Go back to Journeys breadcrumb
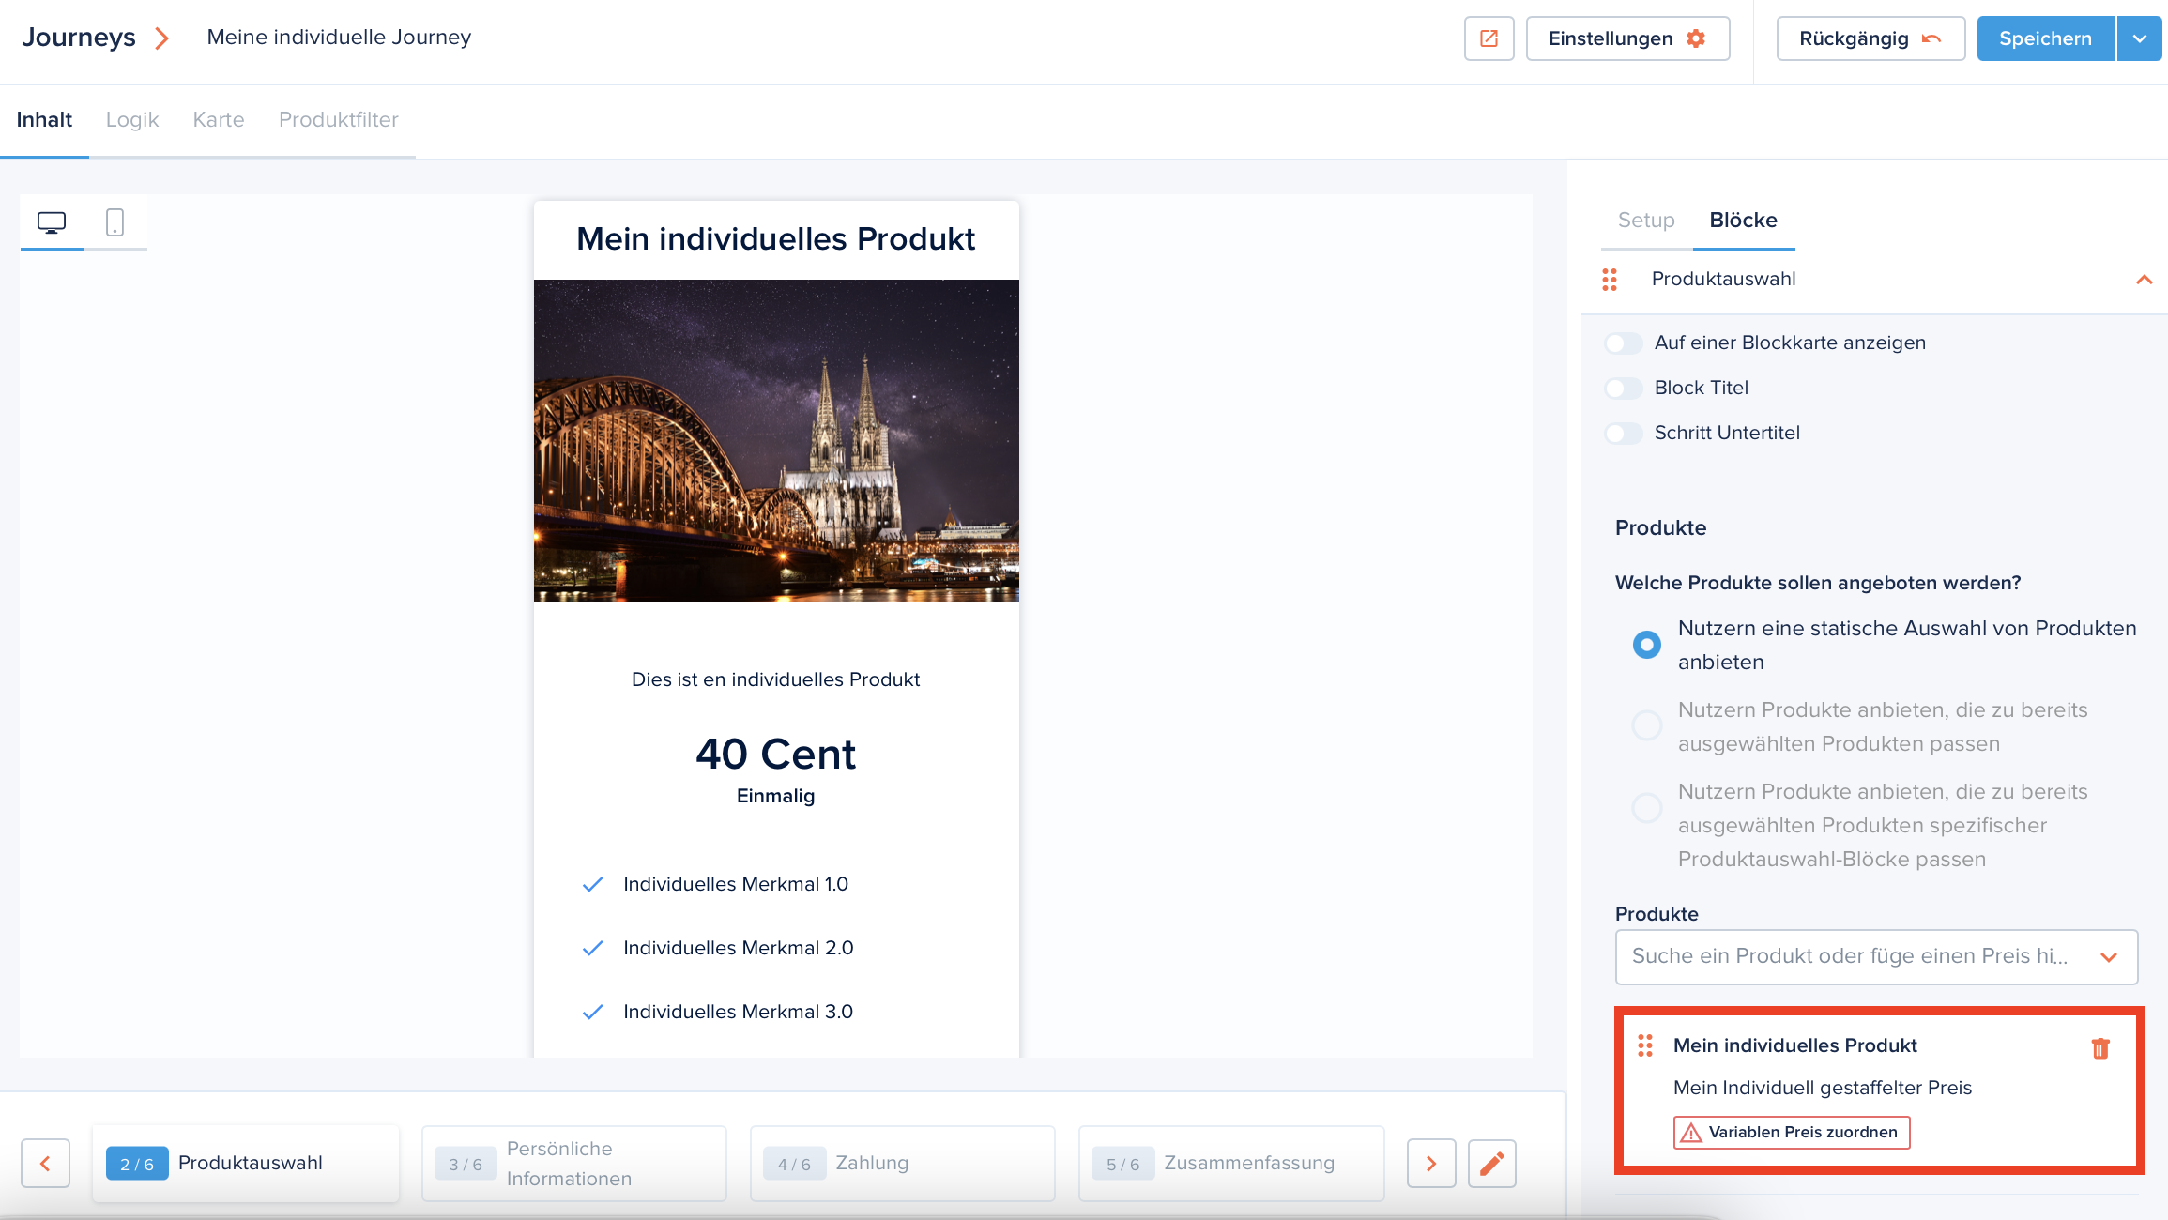Image resolution: width=2168 pixels, height=1220 pixels. point(79,38)
